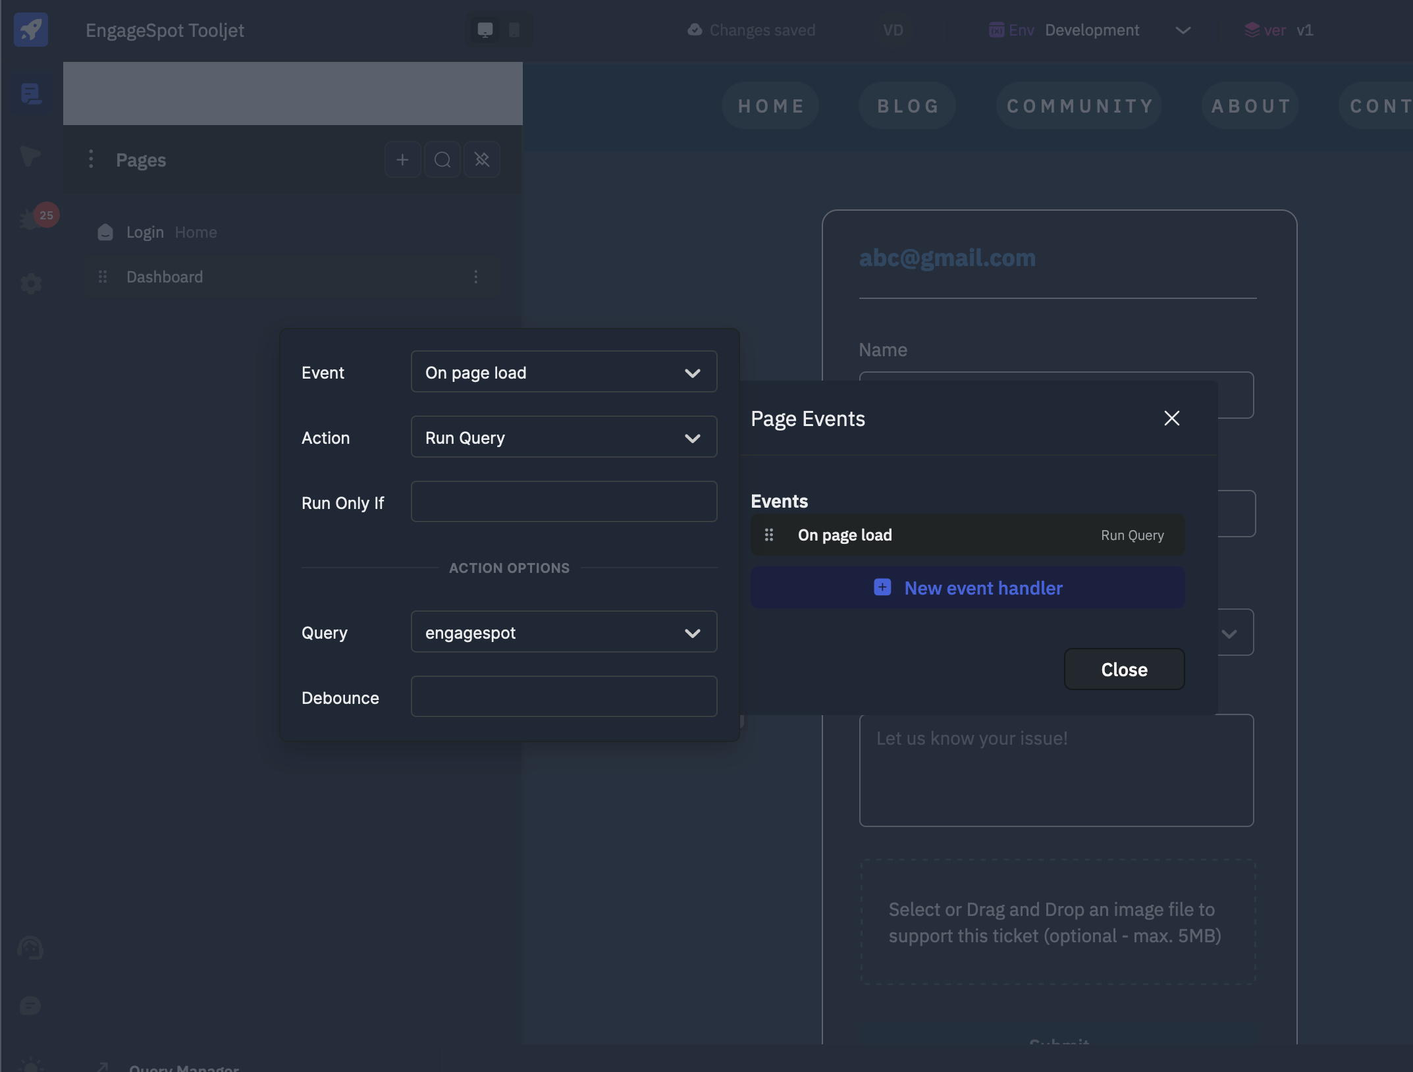
Task: Expand the Development environment dropdown
Action: (x=1183, y=30)
